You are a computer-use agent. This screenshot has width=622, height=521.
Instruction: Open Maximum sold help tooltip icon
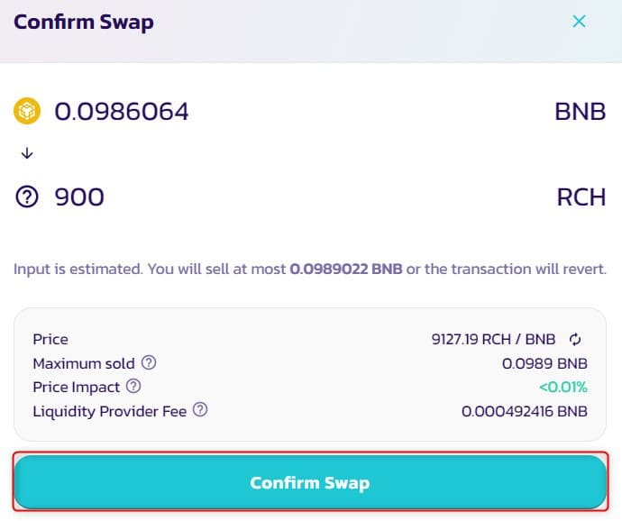(149, 362)
